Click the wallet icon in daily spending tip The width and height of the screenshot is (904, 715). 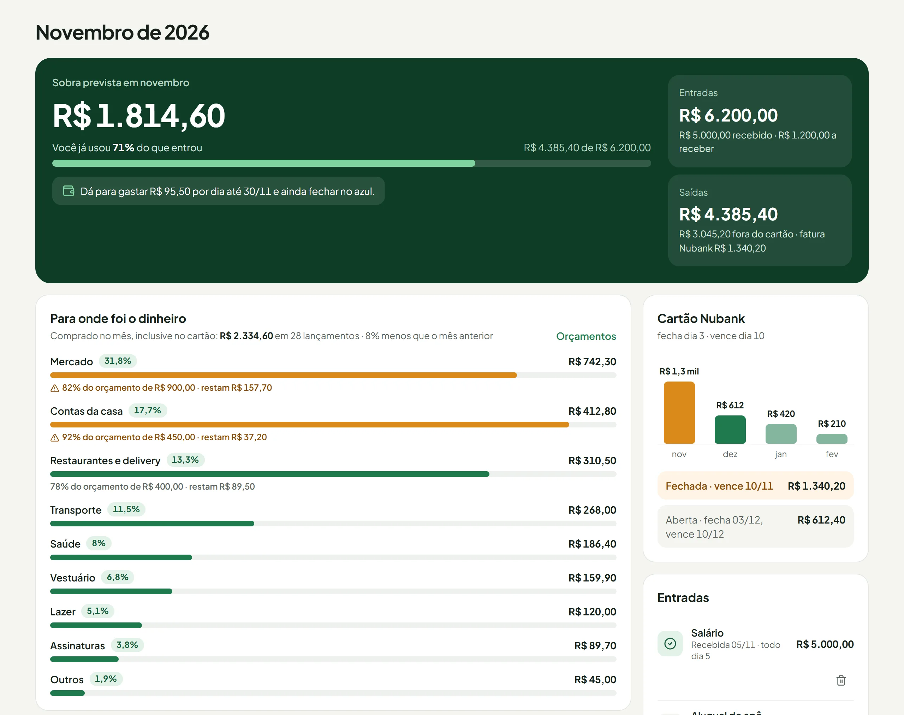click(x=69, y=191)
